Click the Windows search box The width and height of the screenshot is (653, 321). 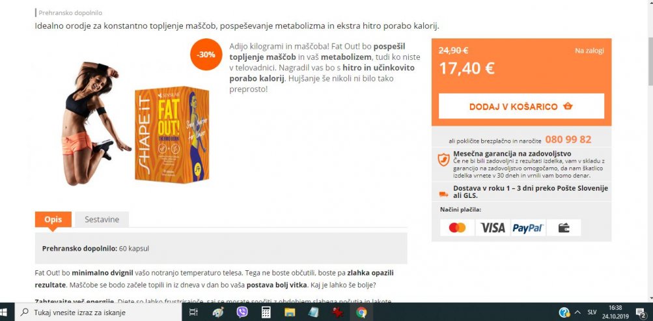[99, 313]
